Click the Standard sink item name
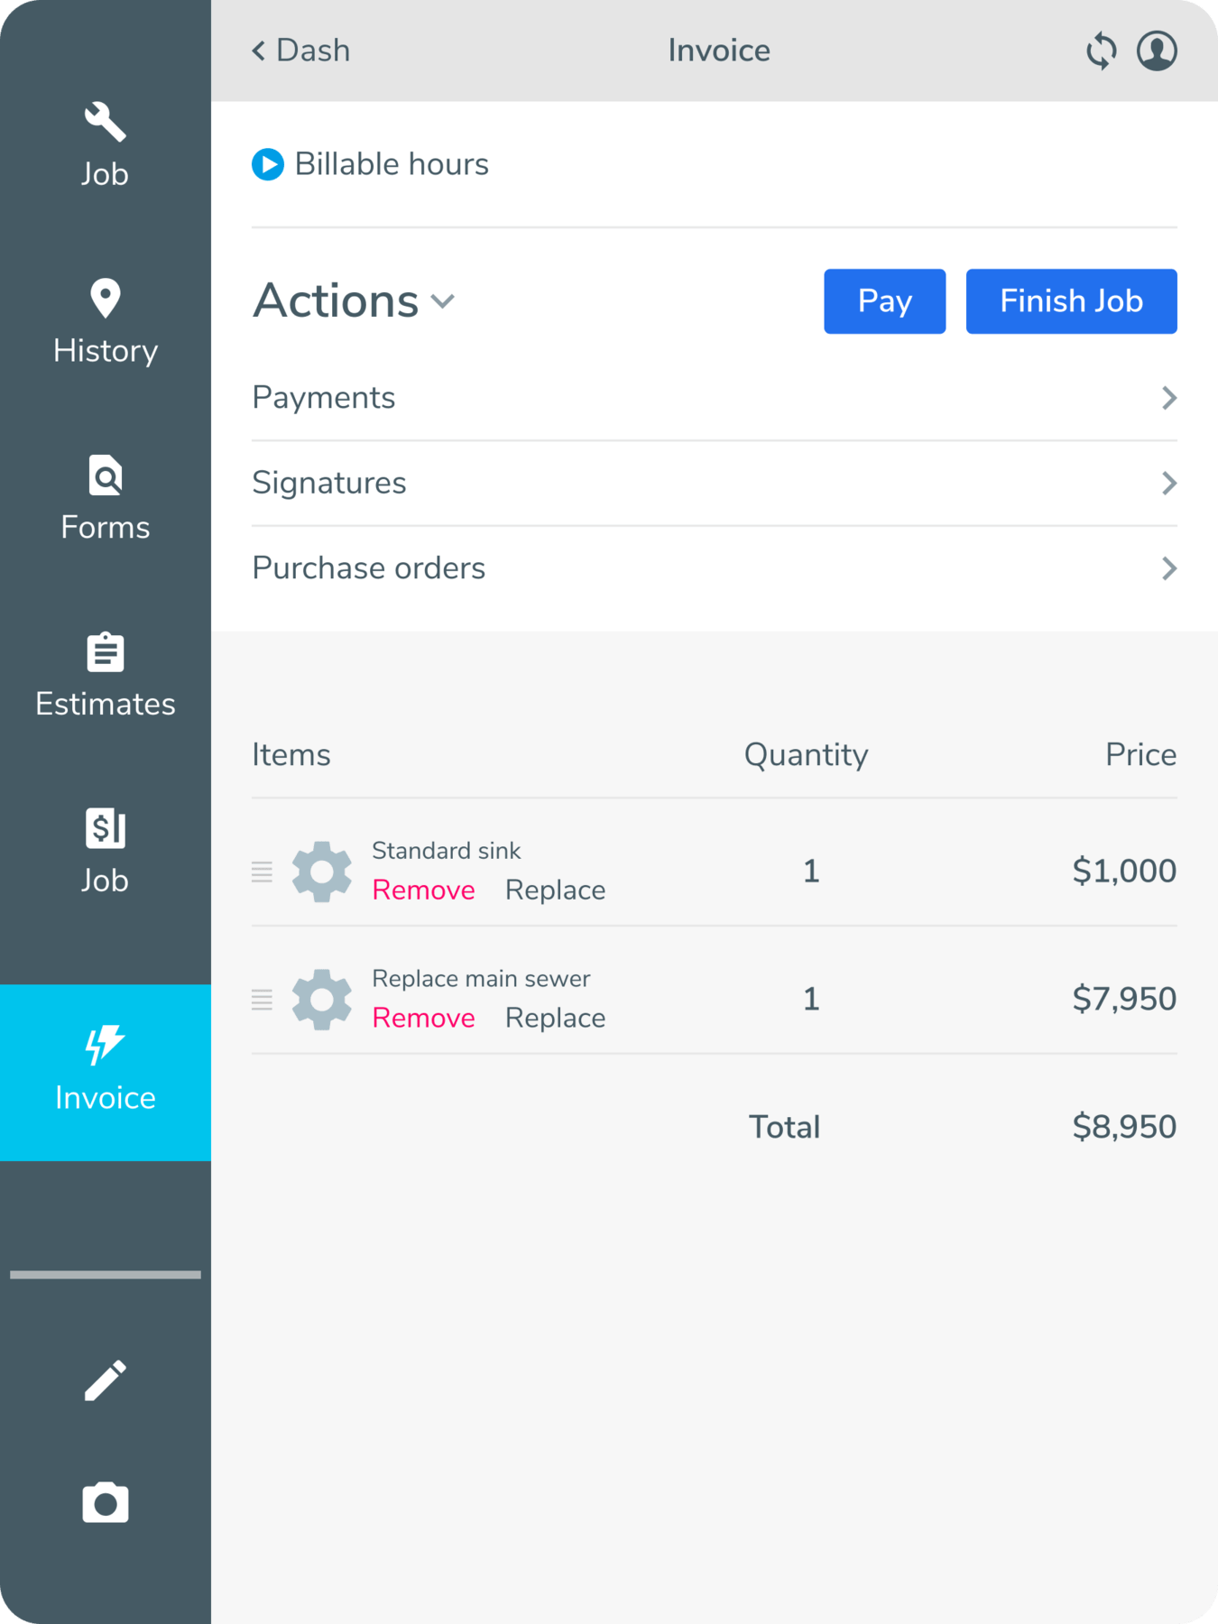The width and height of the screenshot is (1218, 1624). pyautogui.click(x=447, y=851)
